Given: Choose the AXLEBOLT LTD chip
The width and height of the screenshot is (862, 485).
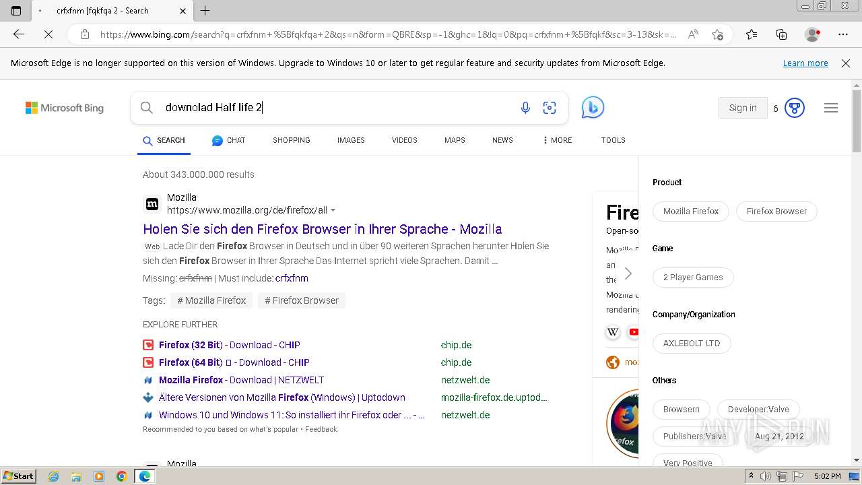Looking at the screenshot, I should (692, 344).
